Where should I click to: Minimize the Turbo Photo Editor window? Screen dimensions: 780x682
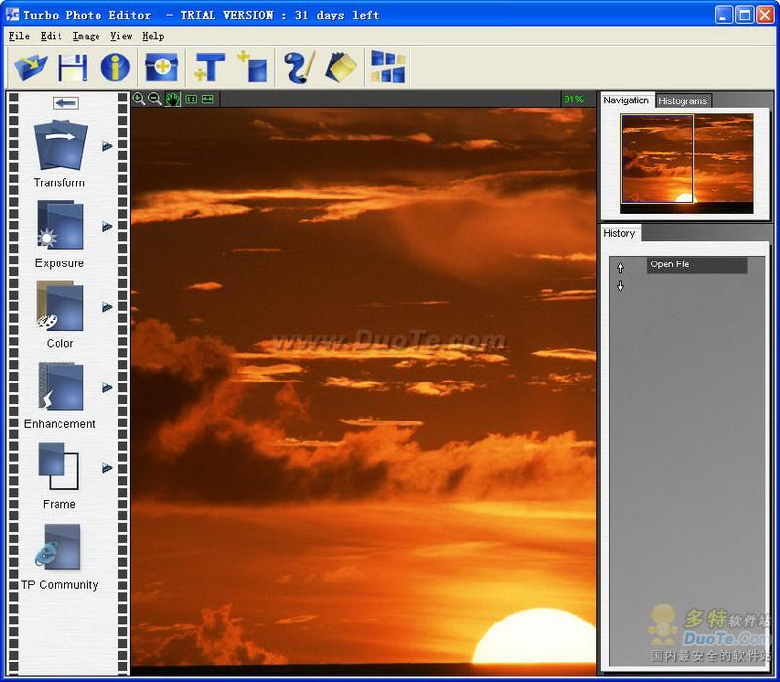click(x=722, y=15)
